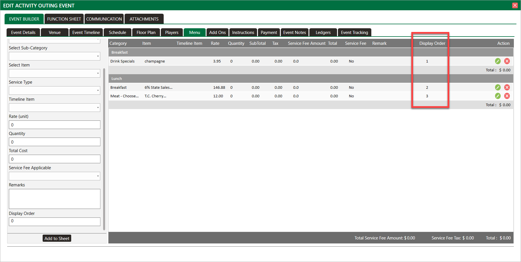
Task: Click the Add to Sheet button
Action: (57, 239)
